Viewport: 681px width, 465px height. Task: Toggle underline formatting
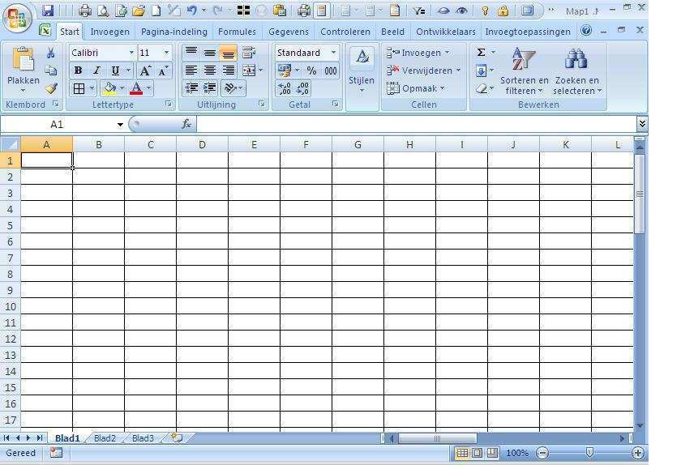pyautogui.click(x=115, y=70)
